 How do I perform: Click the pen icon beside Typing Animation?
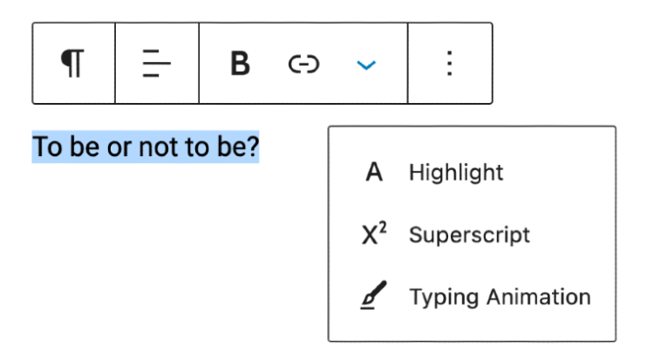pyautogui.click(x=374, y=297)
